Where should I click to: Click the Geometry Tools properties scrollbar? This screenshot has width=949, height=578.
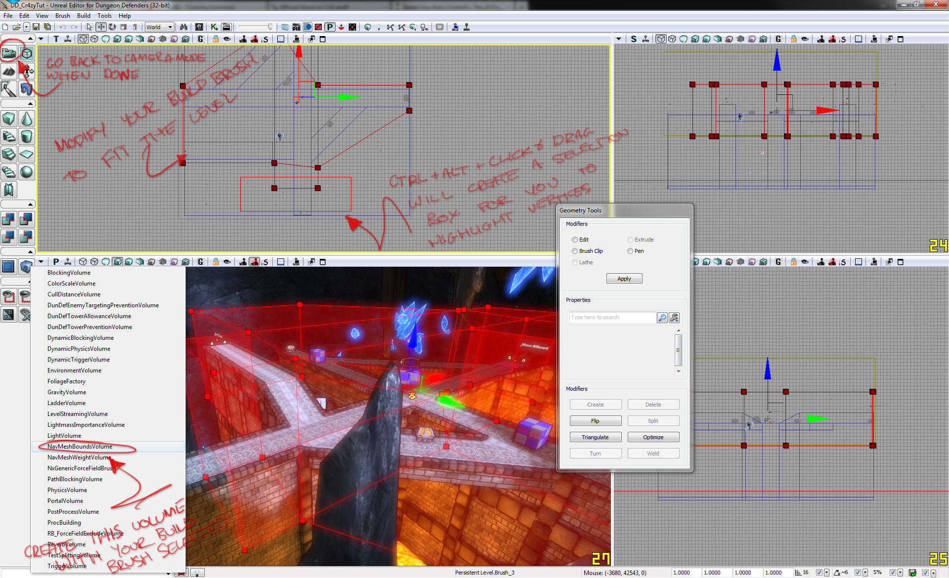pos(678,350)
